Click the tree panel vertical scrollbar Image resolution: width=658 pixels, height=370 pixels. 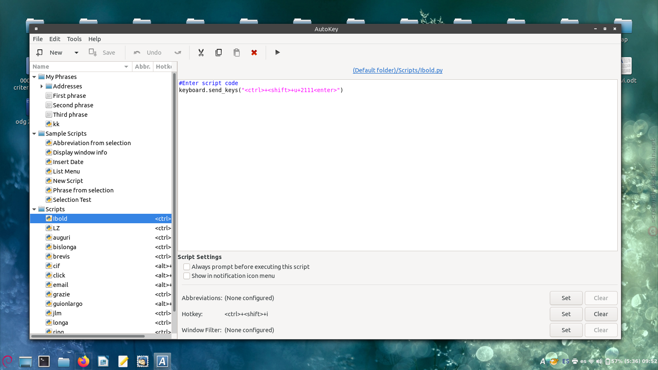(174, 192)
